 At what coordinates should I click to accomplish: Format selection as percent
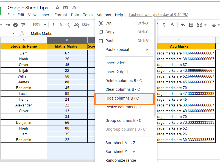click(61, 25)
